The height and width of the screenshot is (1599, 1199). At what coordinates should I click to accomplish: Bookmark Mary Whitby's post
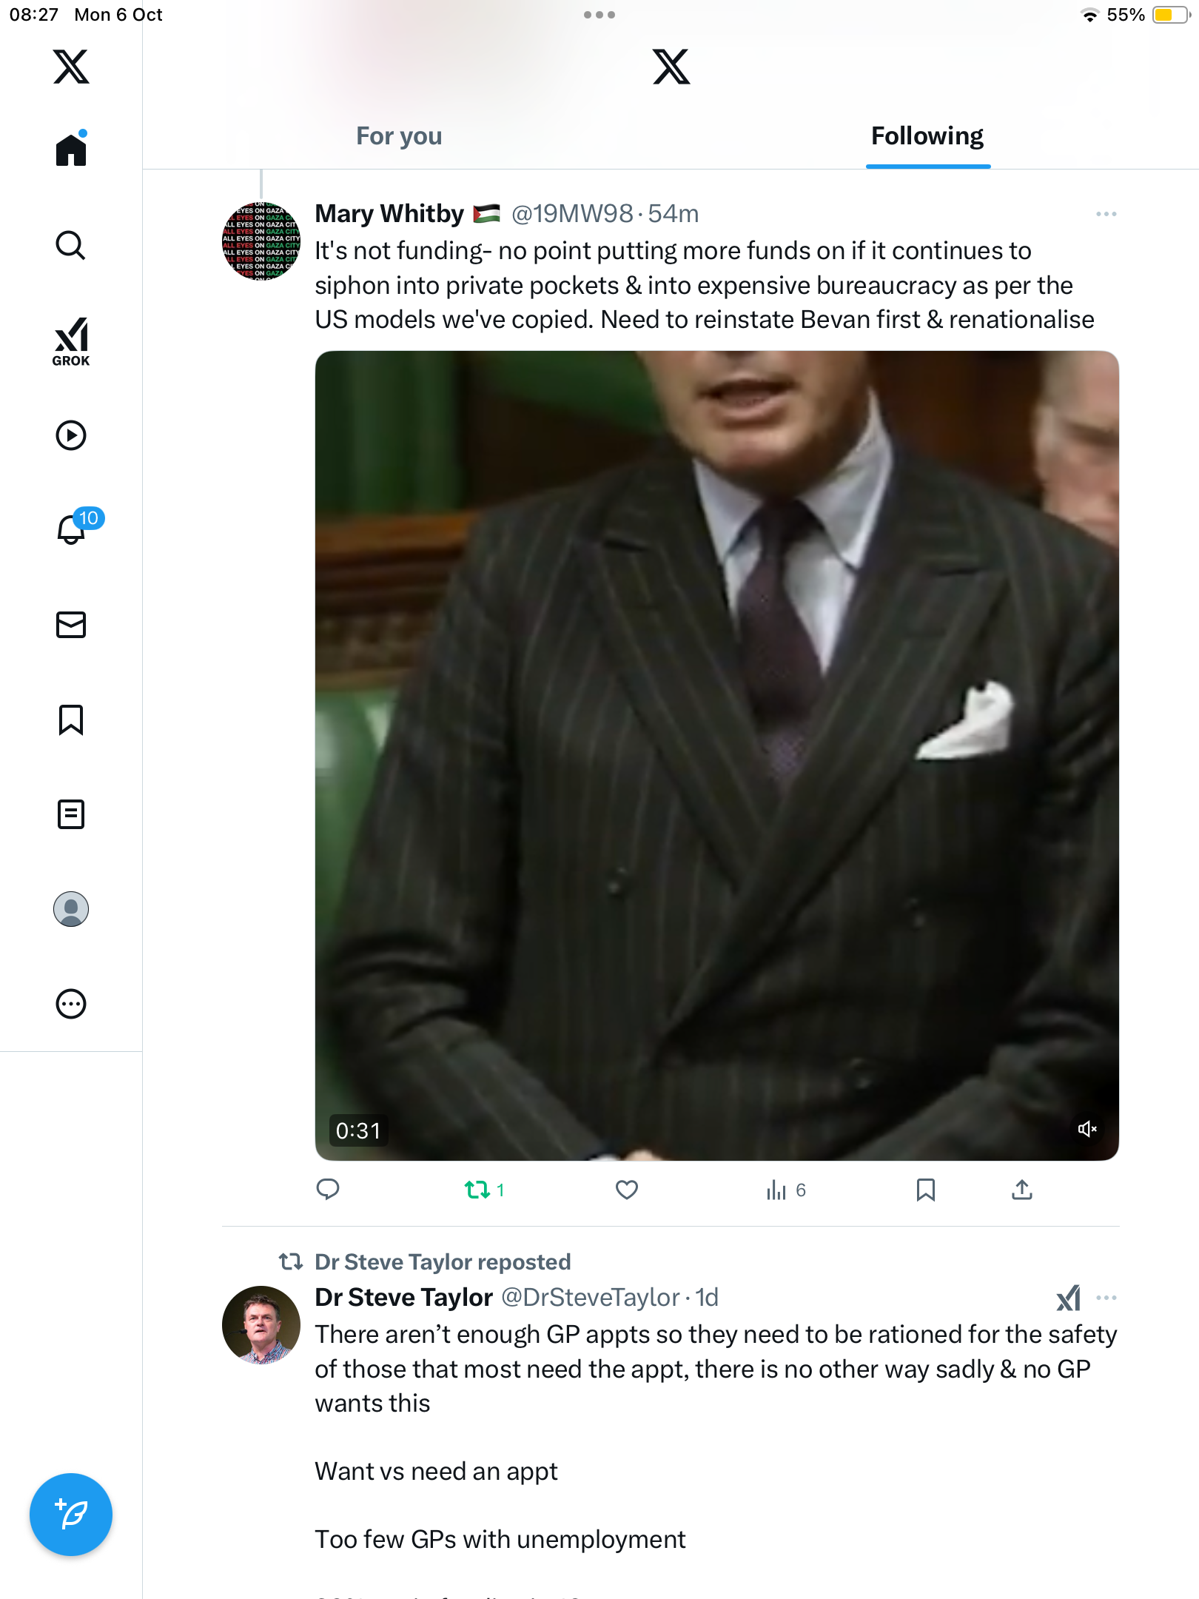[925, 1190]
